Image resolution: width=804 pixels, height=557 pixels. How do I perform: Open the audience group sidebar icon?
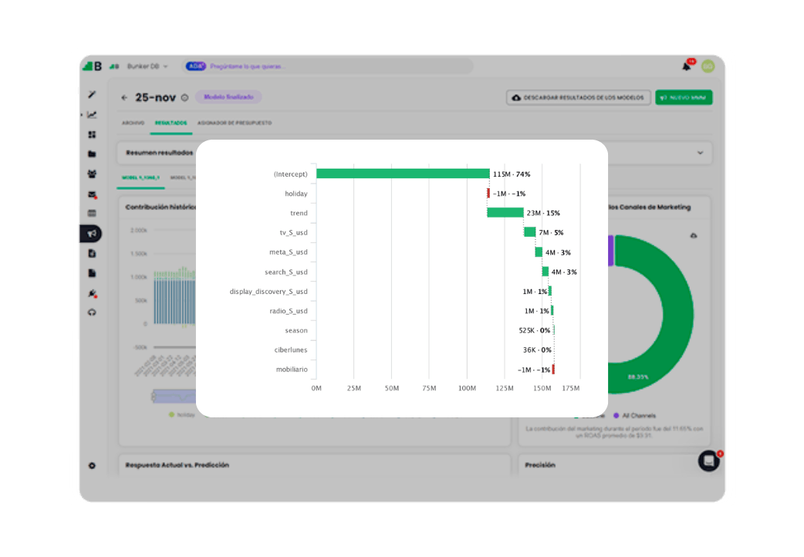point(92,174)
